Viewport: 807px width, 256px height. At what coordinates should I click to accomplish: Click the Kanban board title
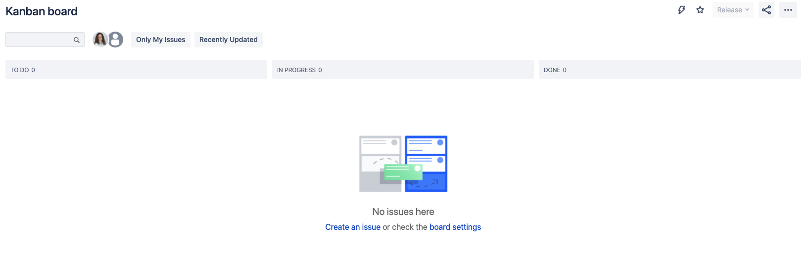[x=42, y=11]
